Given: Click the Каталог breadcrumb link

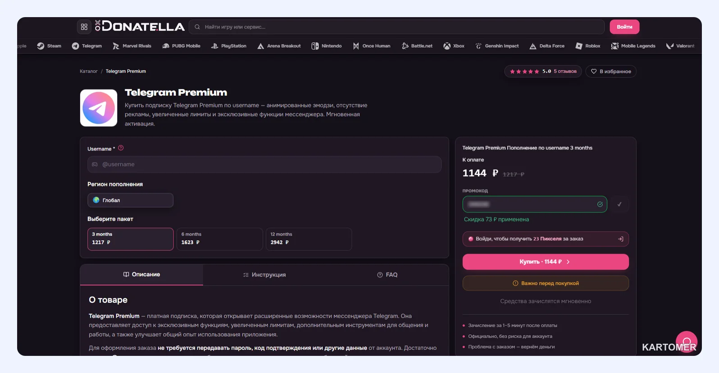Looking at the screenshot, I should pos(89,71).
